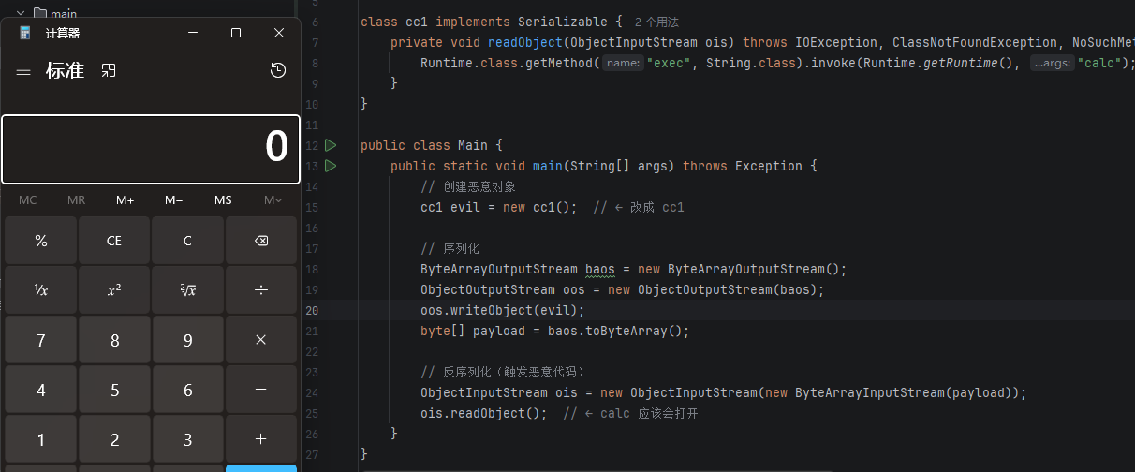Click 'main' method name on line 13
1135x472 pixels.
coord(548,166)
